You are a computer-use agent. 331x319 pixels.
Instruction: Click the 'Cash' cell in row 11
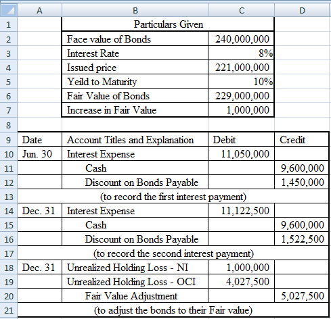tap(135, 168)
